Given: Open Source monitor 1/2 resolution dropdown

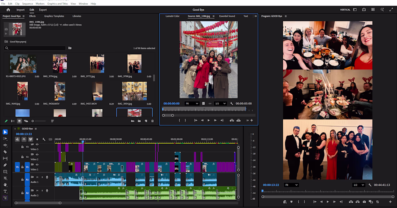Looking at the screenshot, I should pyautogui.click(x=220, y=104).
